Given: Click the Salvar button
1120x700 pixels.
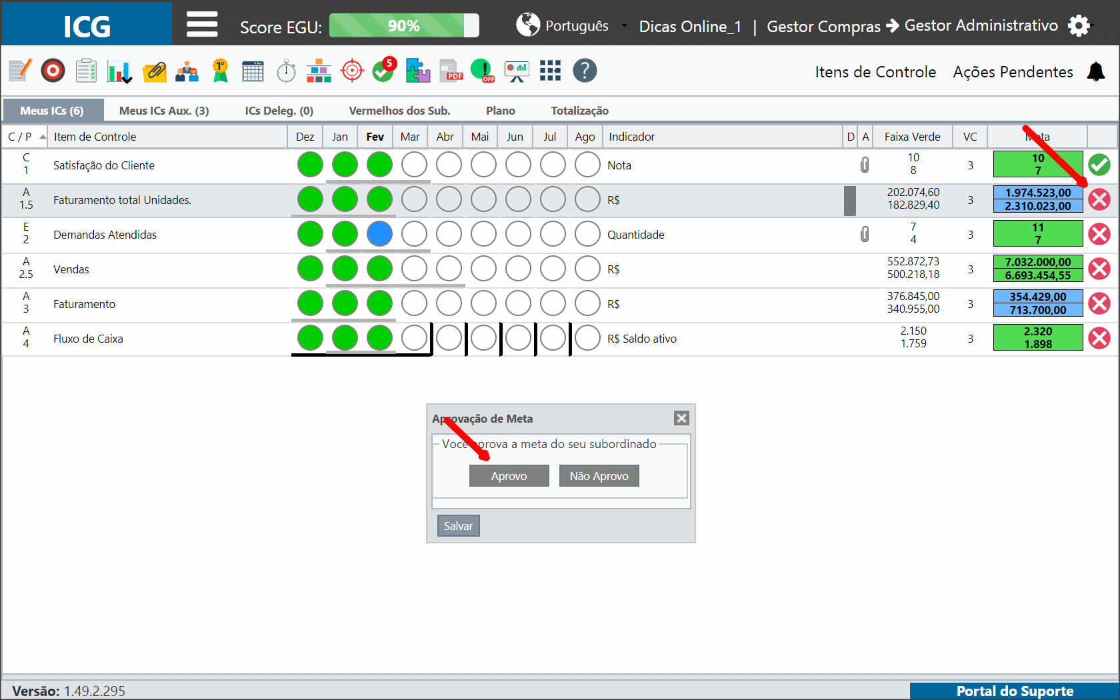Looking at the screenshot, I should click(x=458, y=526).
